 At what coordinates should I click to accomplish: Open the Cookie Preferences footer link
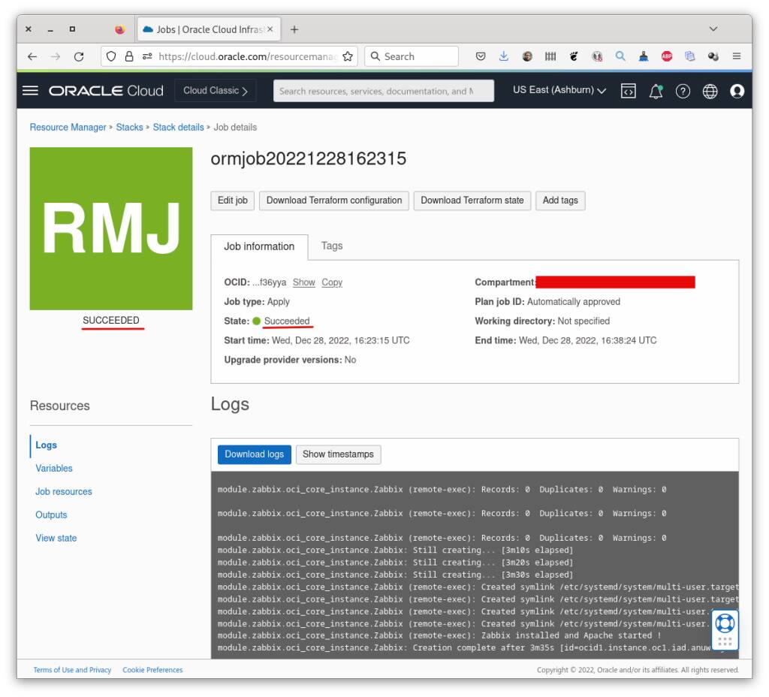[152, 669]
